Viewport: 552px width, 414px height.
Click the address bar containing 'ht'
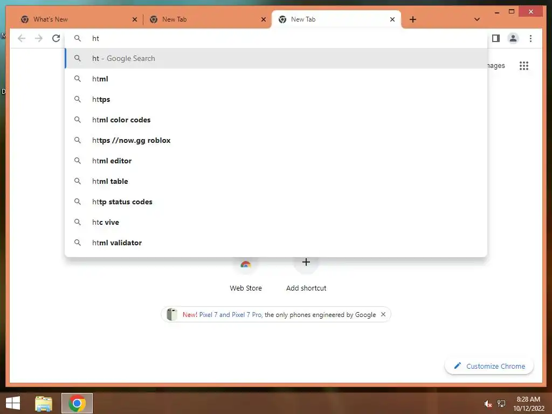pos(277,38)
